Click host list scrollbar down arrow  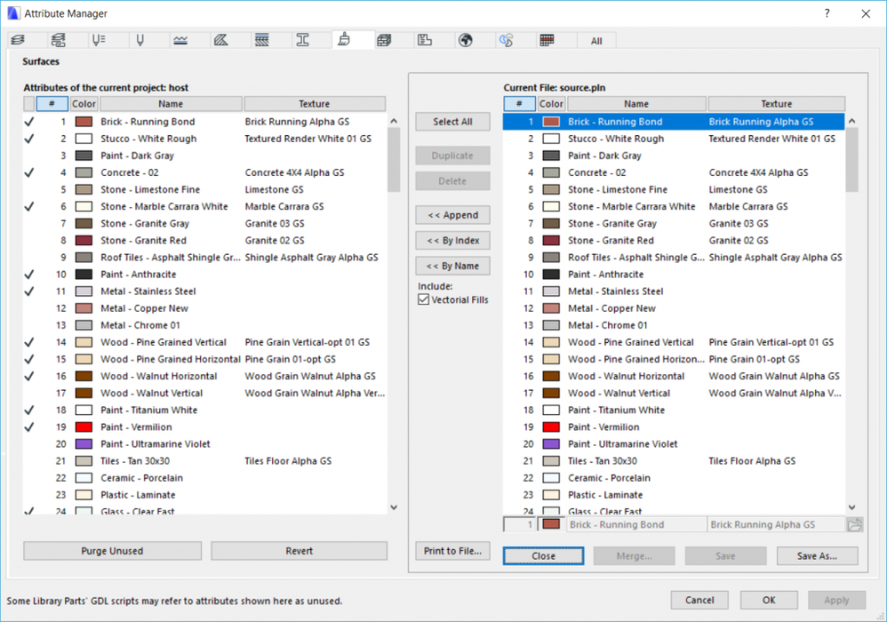(394, 507)
